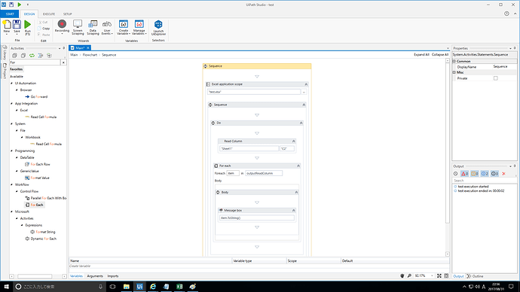This screenshot has height=292, width=520.
Task: Open the Screen Scraping wizard
Action: pos(78,27)
